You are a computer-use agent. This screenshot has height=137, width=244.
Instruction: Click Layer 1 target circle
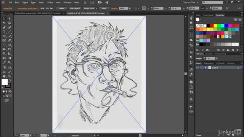[x=238, y=68]
